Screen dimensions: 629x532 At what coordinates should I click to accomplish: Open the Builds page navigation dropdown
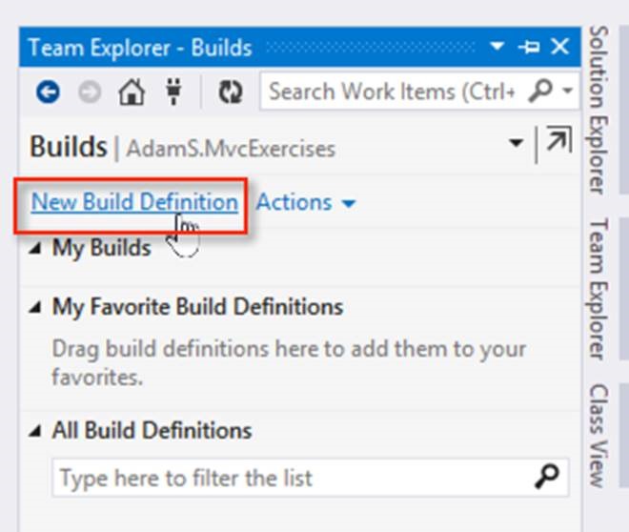click(516, 142)
